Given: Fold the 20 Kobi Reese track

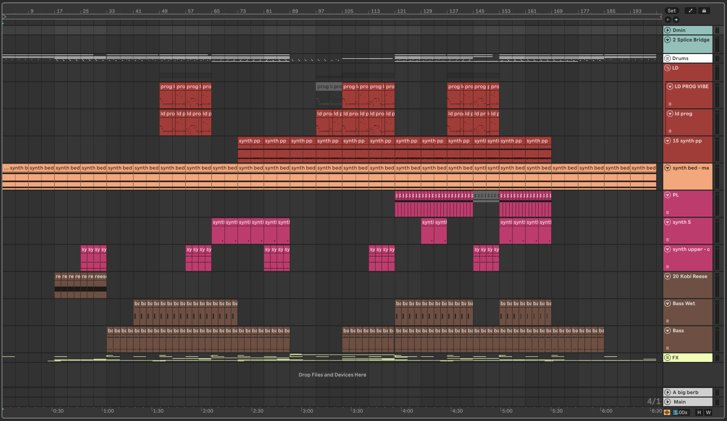Looking at the screenshot, I should (x=667, y=276).
